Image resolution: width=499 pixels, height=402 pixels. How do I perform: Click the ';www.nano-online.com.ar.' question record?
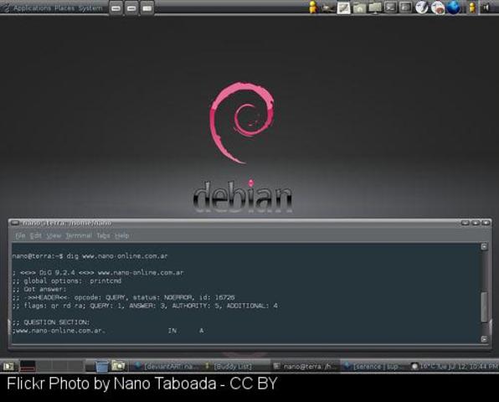(108, 331)
